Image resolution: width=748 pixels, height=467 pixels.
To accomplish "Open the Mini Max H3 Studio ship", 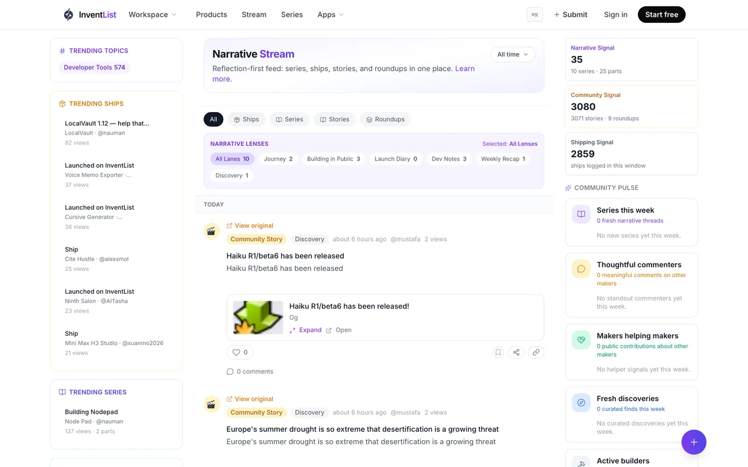I will (116, 343).
